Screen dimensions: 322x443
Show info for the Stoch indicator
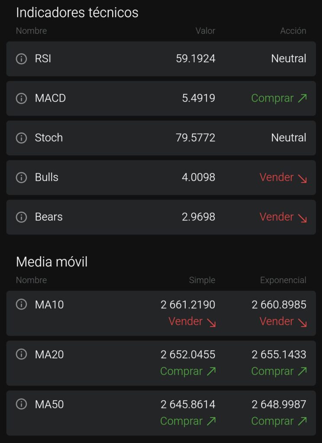point(21,138)
